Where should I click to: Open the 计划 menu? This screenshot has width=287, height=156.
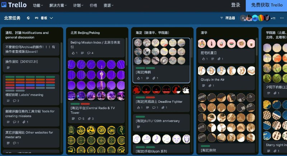pyautogui.click(x=78, y=5)
